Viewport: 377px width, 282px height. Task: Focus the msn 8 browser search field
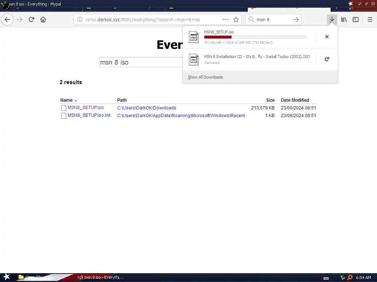point(273,20)
